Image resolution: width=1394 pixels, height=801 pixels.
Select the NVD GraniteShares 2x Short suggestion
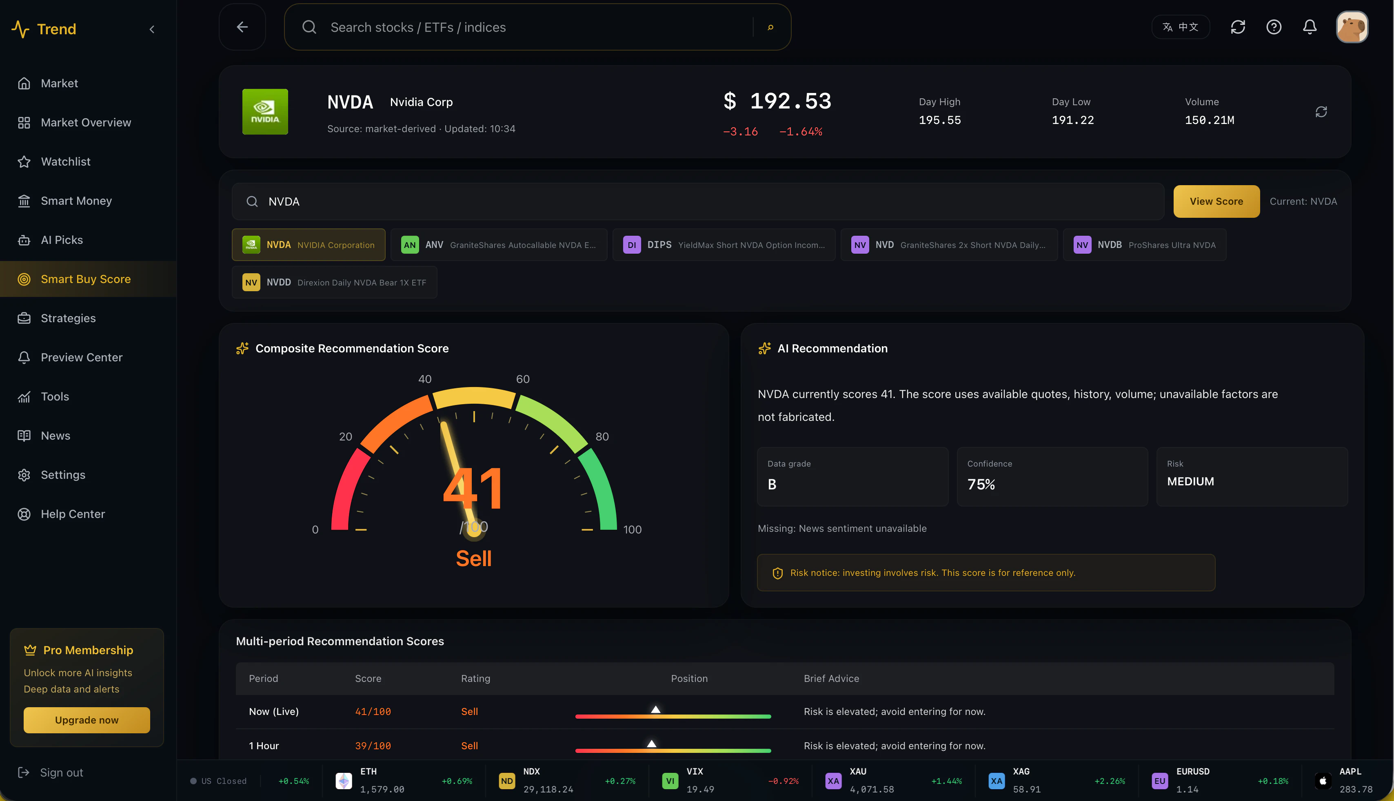tap(949, 245)
